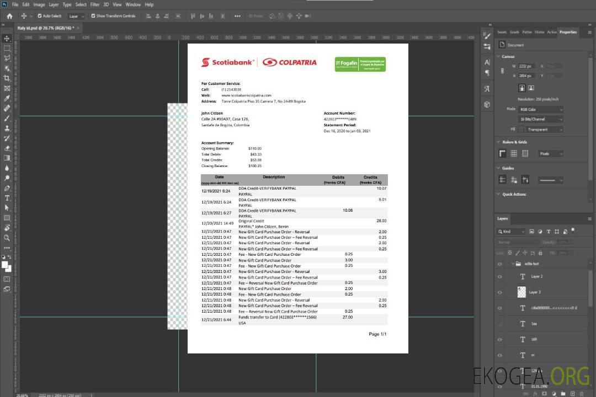This screenshot has height=397, width=596.
Task: Open the guide line style dropdown
Action: (550, 180)
